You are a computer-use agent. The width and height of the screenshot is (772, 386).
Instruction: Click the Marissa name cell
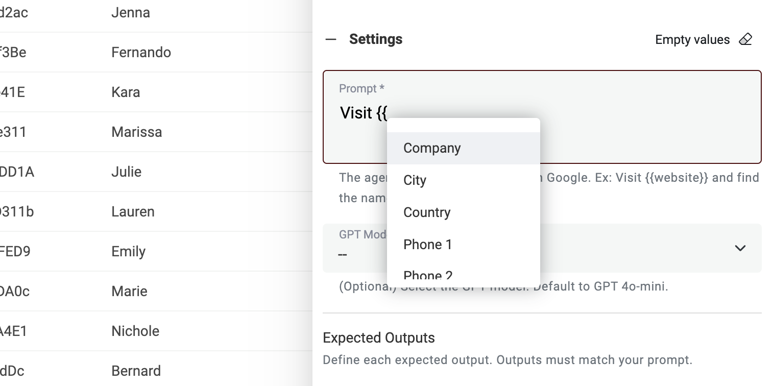tap(136, 132)
